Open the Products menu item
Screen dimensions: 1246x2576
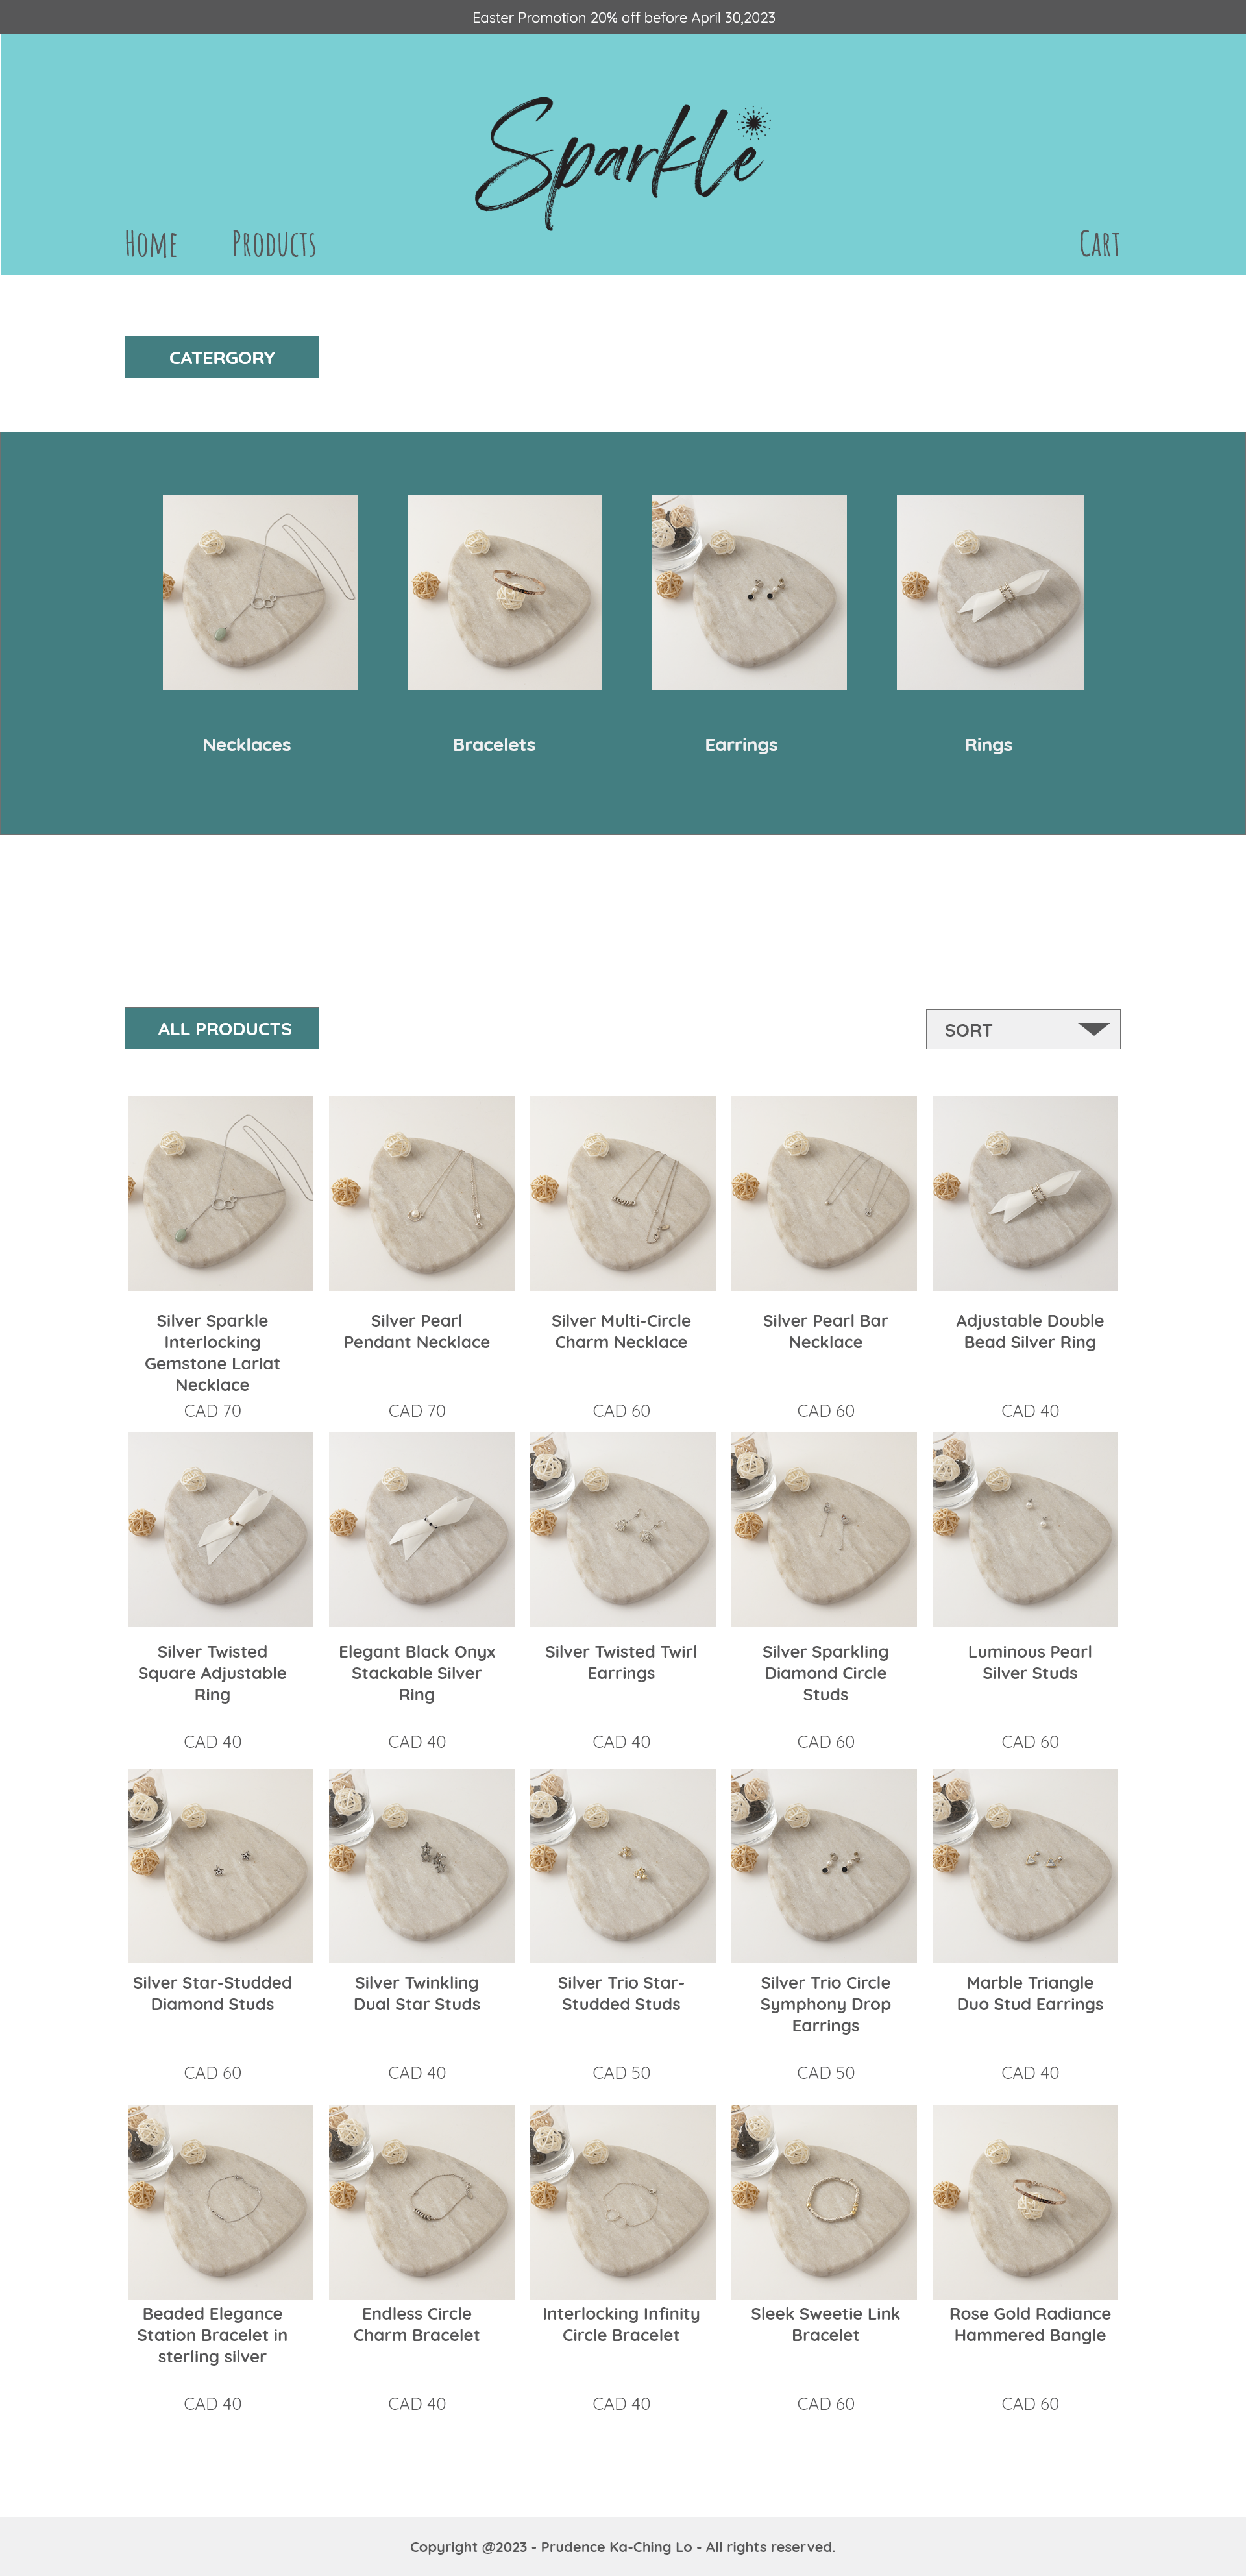pyautogui.click(x=274, y=244)
